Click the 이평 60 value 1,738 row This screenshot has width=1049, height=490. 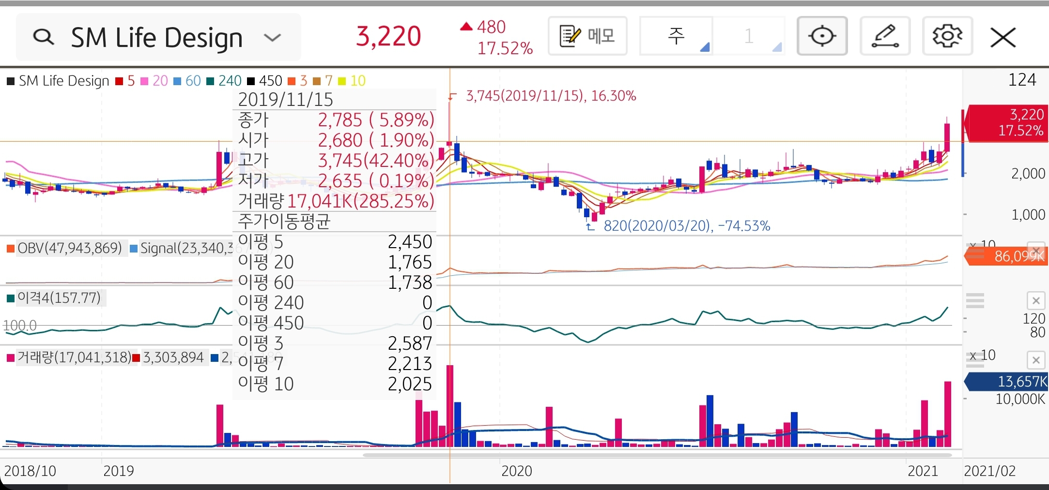[x=335, y=282]
